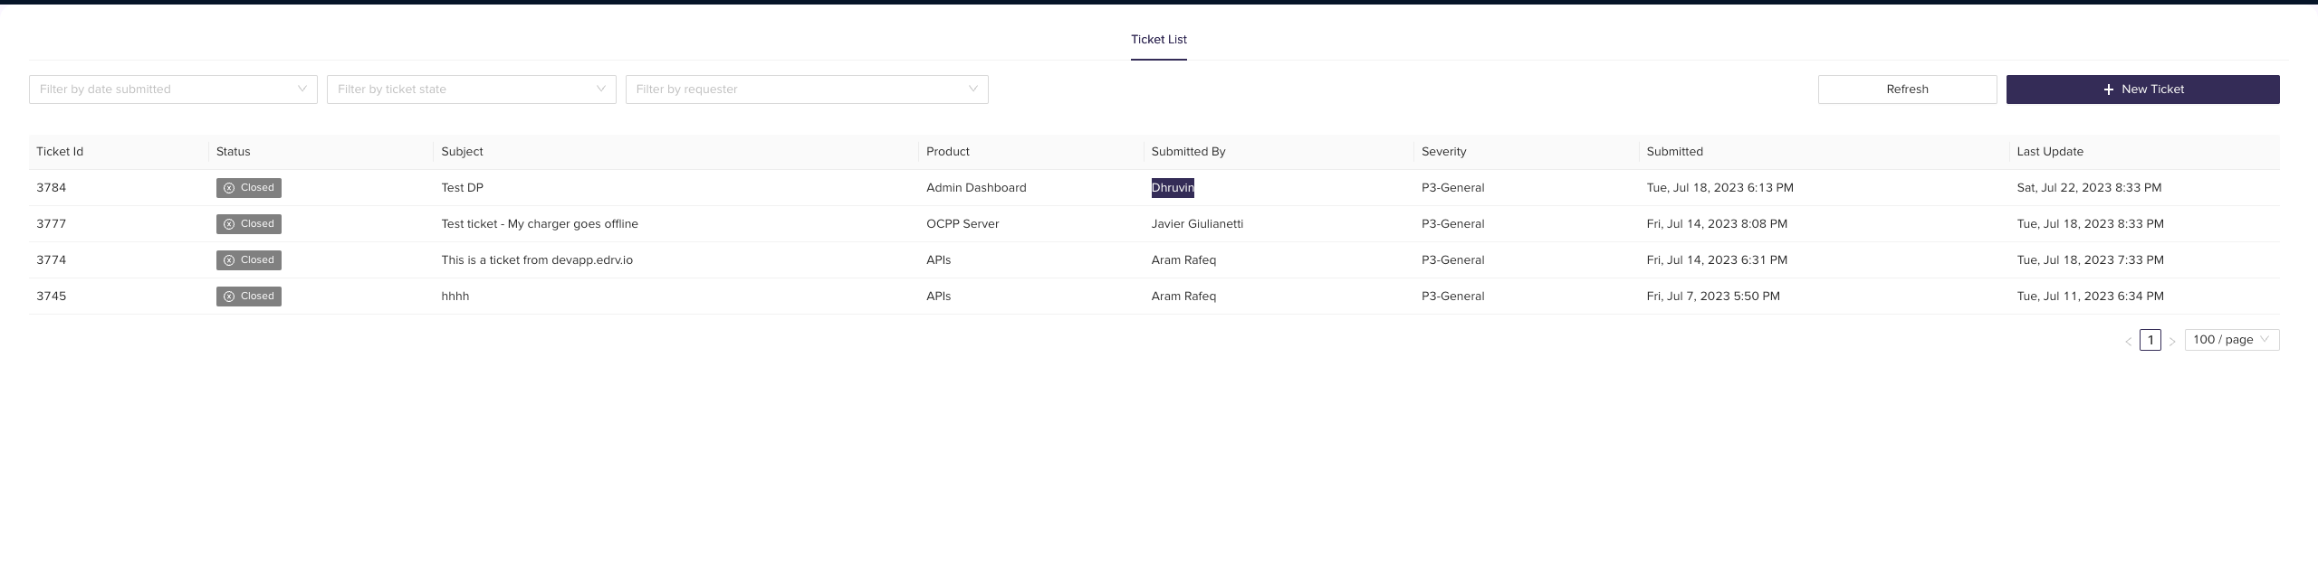Go to next page arrow
Image resolution: width=2318 pixels, height=565 pixels.
[x=2171, y=341]
